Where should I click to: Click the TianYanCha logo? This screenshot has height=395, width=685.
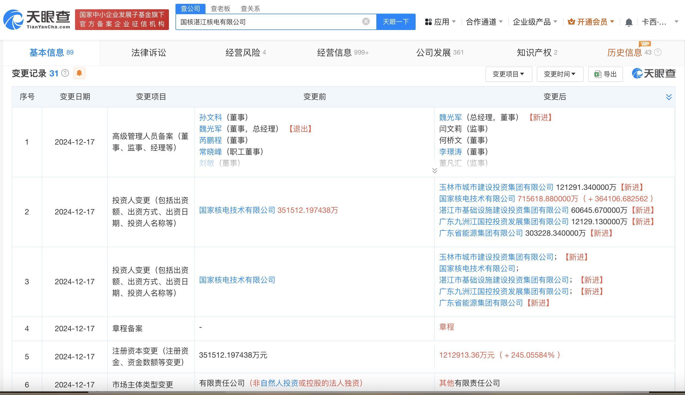(37, 19)
